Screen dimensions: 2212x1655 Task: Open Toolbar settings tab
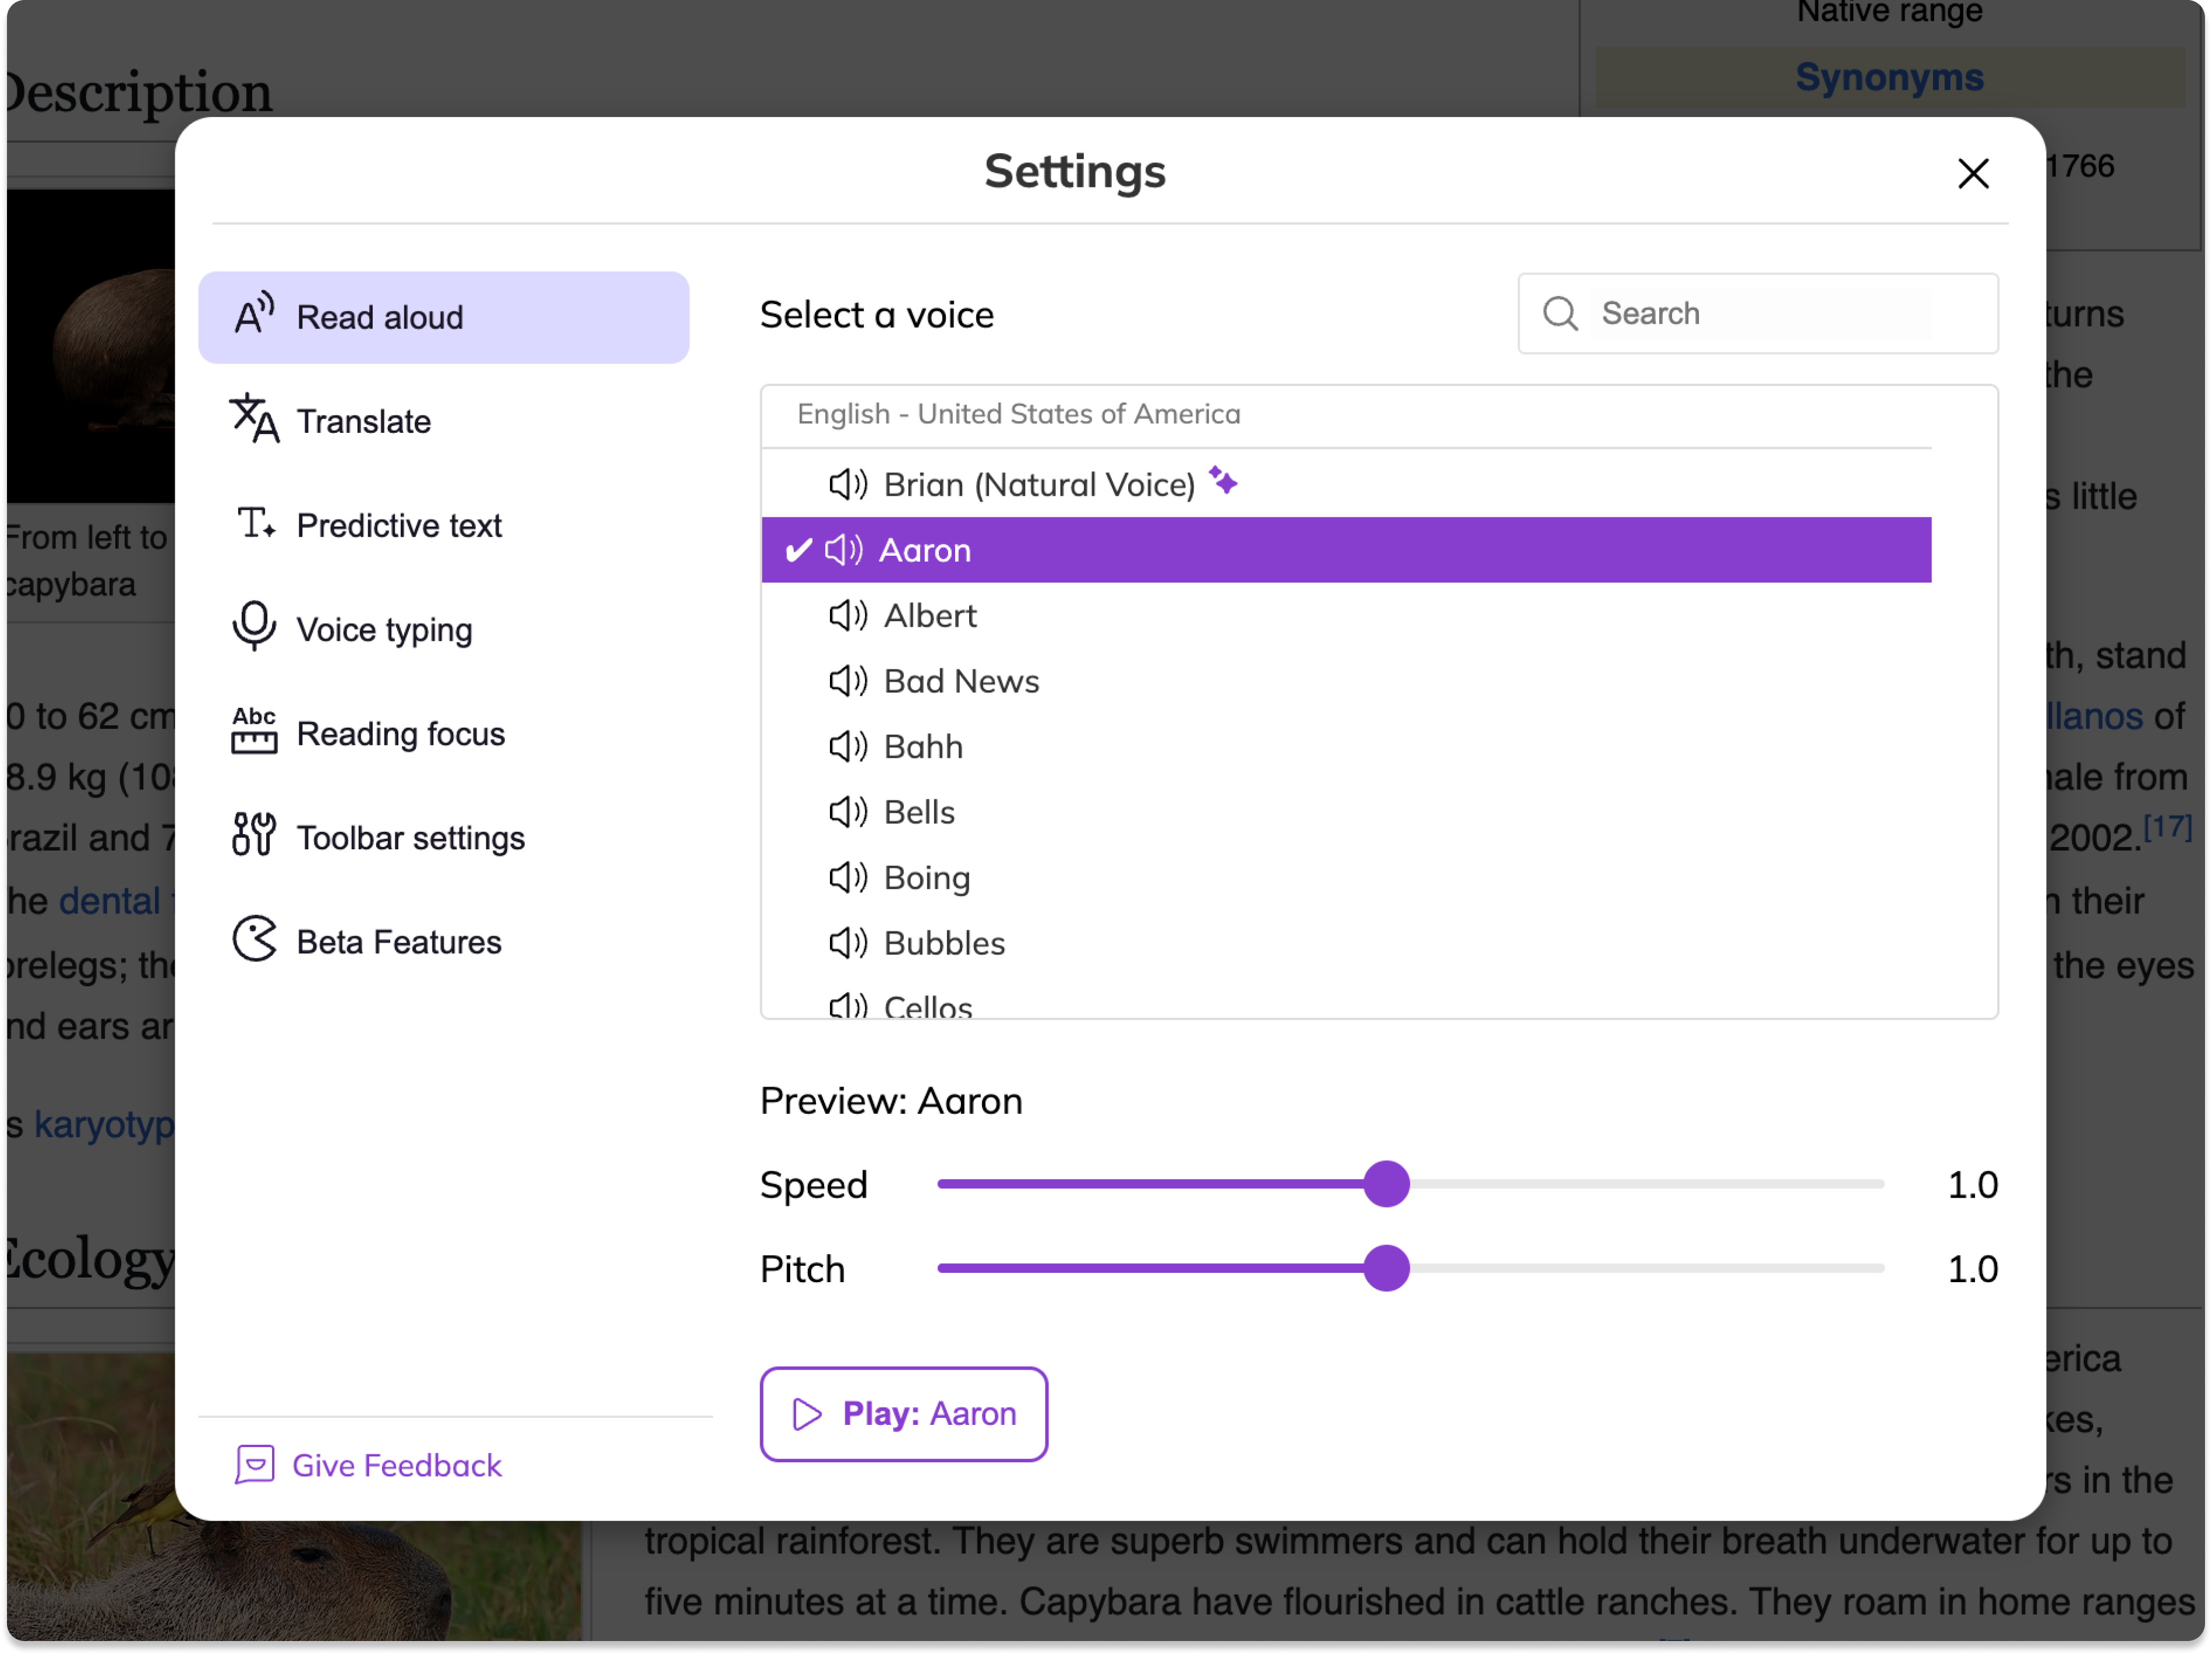(443, 837)
